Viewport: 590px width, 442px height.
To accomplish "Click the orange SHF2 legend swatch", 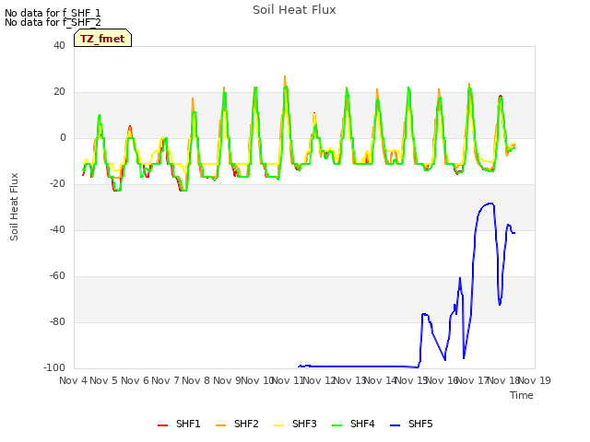I will pyautogui.click(x=221, y=425).
